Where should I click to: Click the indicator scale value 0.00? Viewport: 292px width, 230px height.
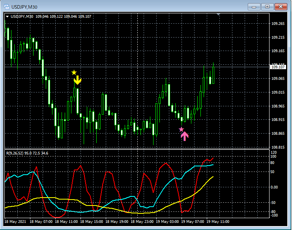[x=274, y=187]
